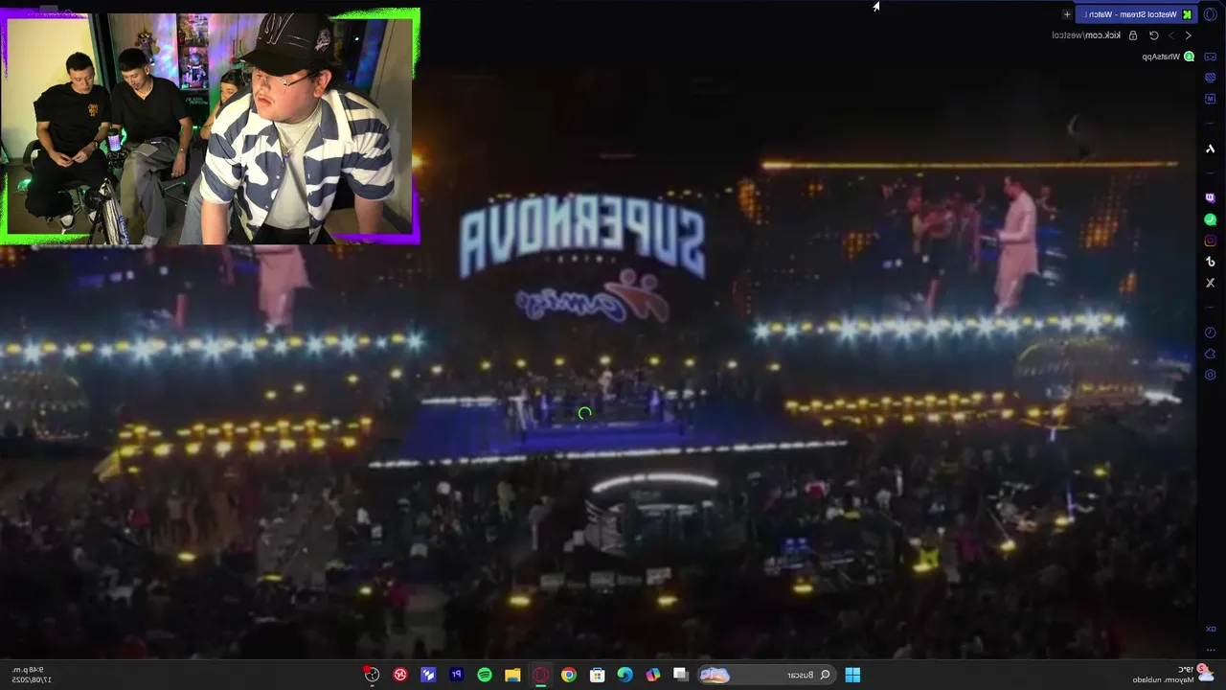Image resolution: width=1226 pixels, height=690 pixels.
Task: Open File Explorer from the taskbar
Action: pyautogui.click(x=512, y=675)
